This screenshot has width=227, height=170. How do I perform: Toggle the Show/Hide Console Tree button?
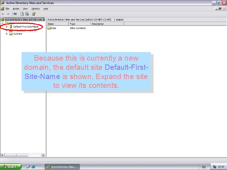15,14
